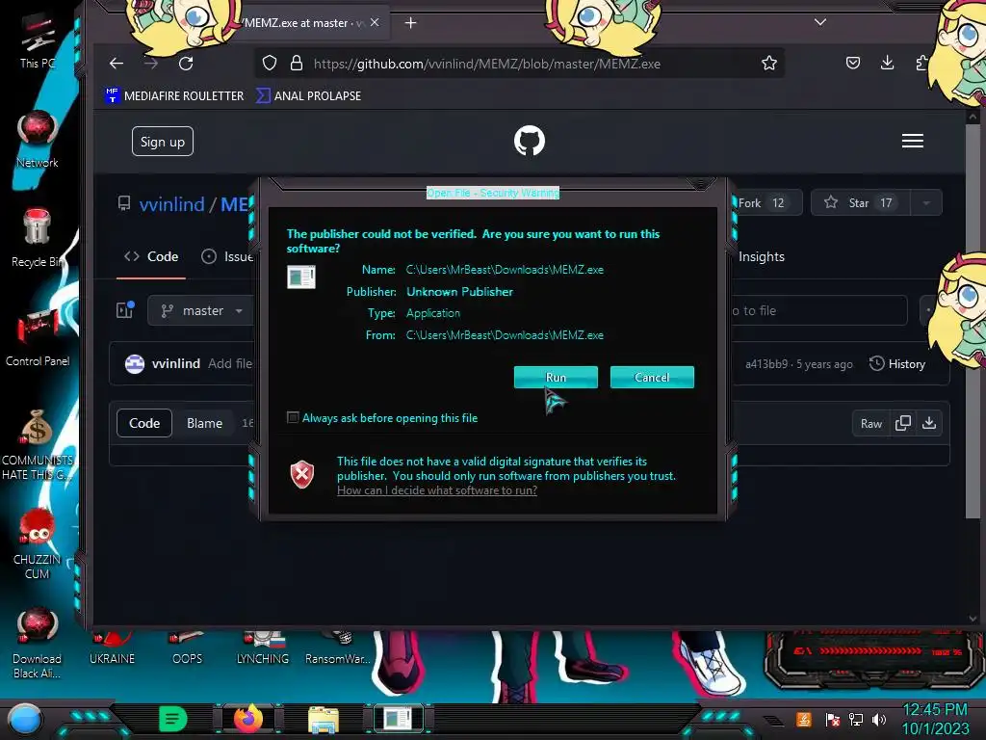Click the taskbar clock 12:45 PM
The height and width of the screenshot is (740, 986).
(x=935, y=710)
